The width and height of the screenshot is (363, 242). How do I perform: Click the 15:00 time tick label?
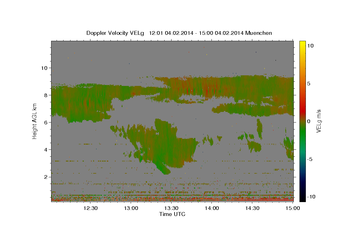(293, 208)
